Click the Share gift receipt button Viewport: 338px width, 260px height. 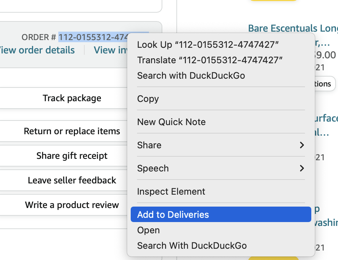click(72, 156)
